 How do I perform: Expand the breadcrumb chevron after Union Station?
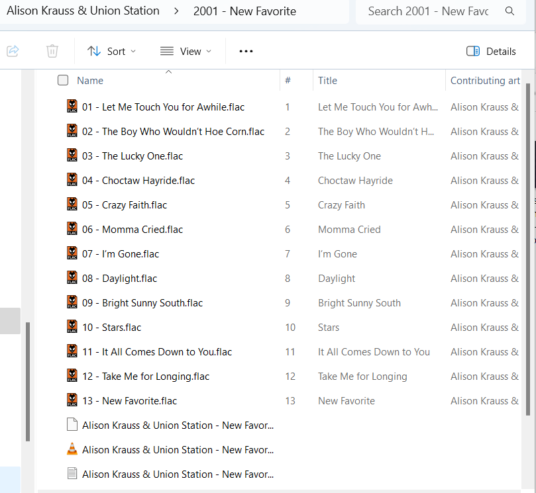point(176,11)
